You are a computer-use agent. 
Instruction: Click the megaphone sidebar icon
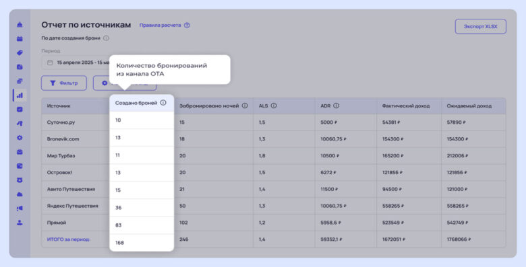(20, 208)
